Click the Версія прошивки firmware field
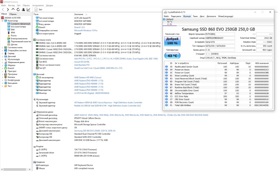The height and width of the screenshot is (171, 278). (220, 34)
